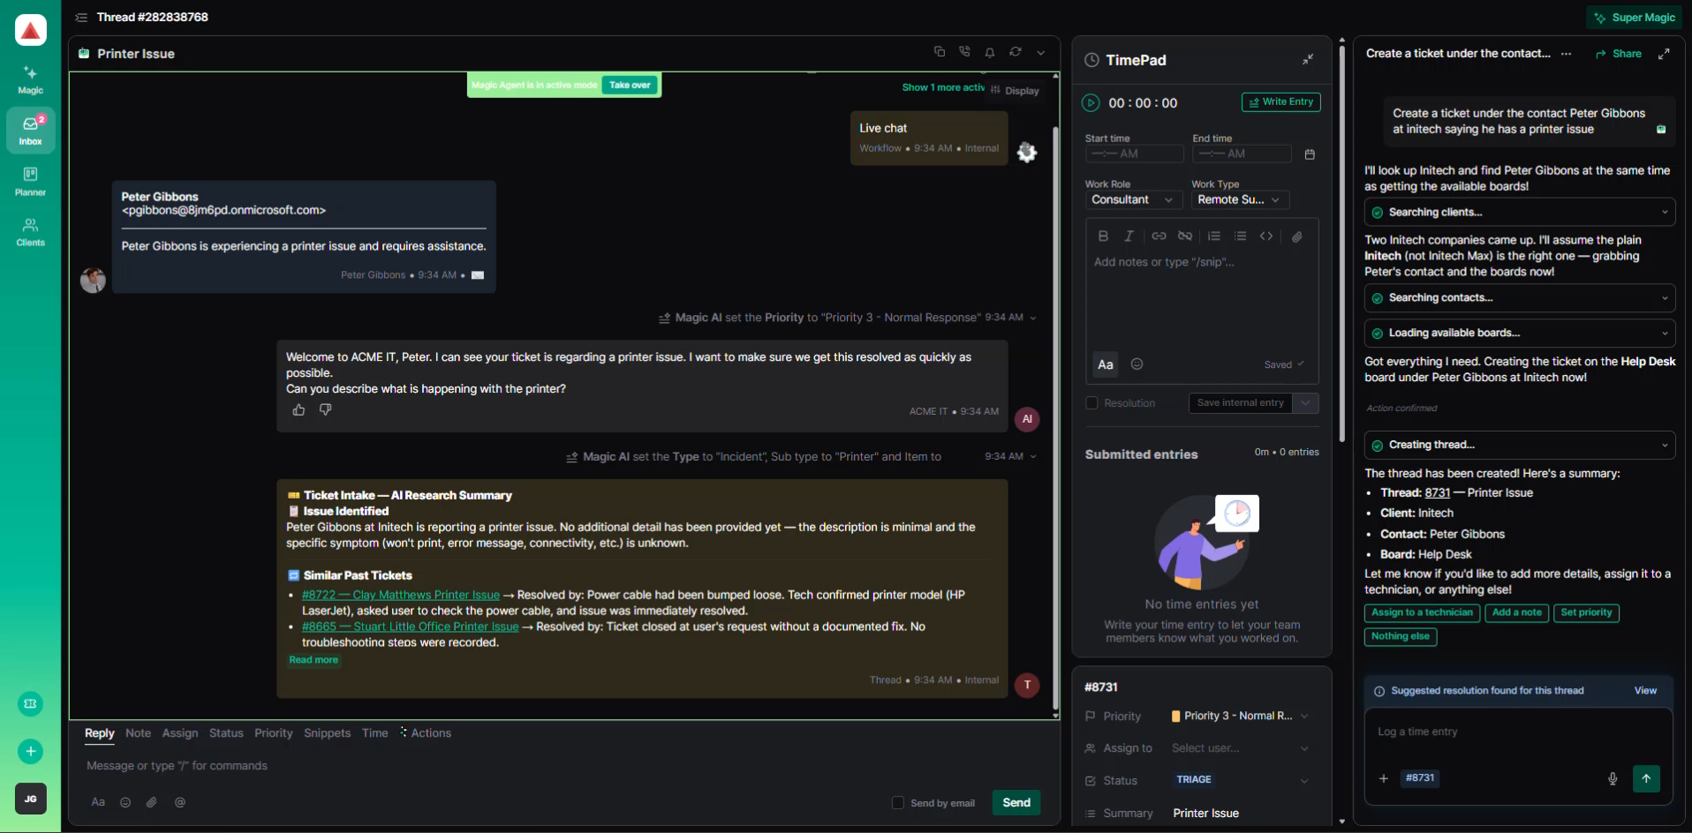Switch to the Snippets tab
This screenshot has height=833, width=1692.
[327, 733]
